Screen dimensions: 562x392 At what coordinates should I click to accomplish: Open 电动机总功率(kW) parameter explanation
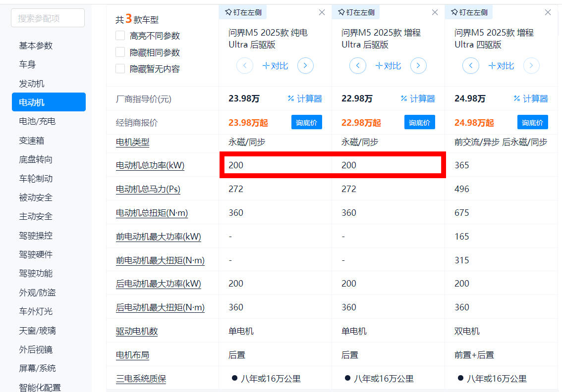click(150, 165)
